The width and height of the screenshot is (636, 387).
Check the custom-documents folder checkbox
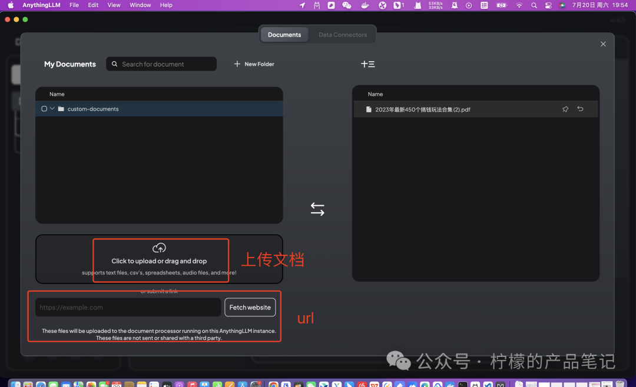coord(44,109)
